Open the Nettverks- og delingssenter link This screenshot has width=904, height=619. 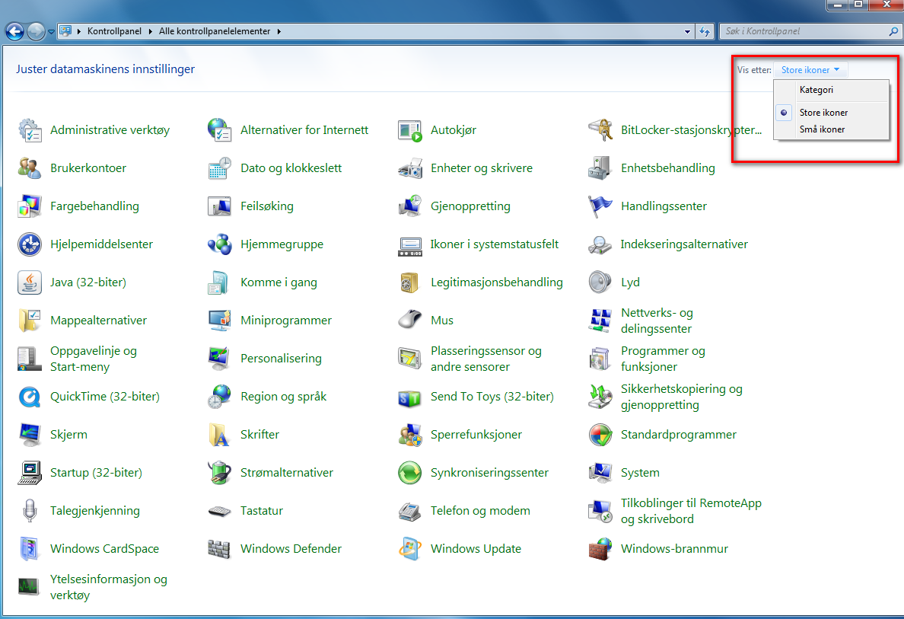(657, 321)
